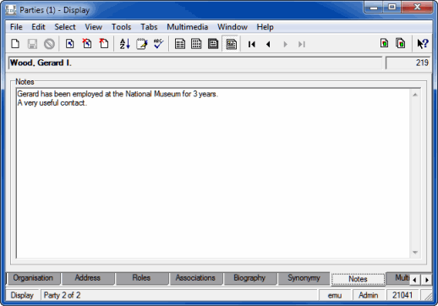The width and height of the screenshot is (438, 306).
Task: Click the '21041' status bar entry
Action: (402, 295)
